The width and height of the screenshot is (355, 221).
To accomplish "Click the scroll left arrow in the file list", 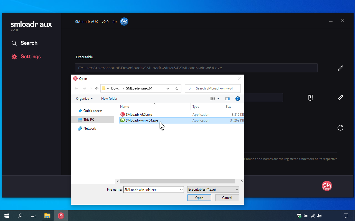I will [x=118, y=181].
